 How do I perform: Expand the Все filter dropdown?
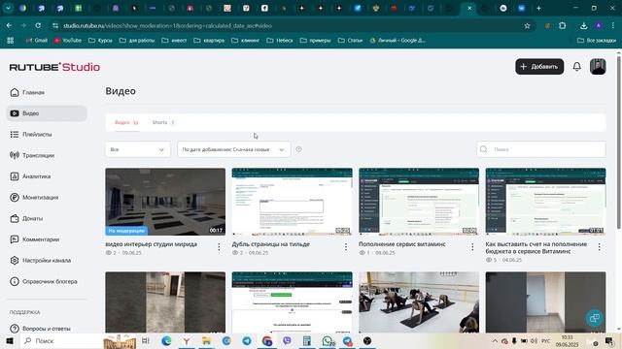coord(138,149)
